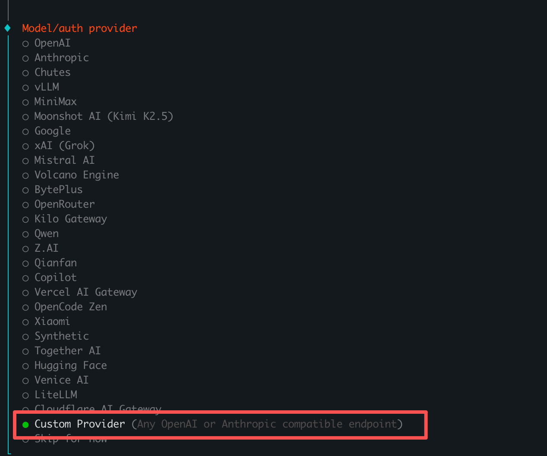The height and width of the screenshot is (456, 547).
Task: Choose Google as the model provider
Action: click(52, 131)
